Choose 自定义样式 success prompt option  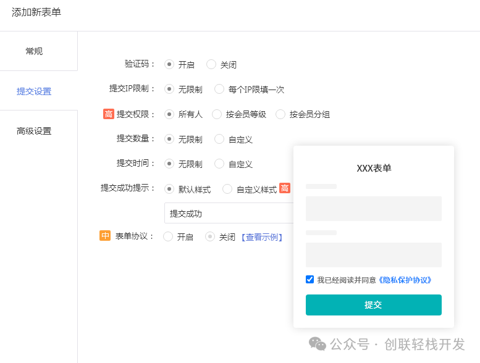[x=227, y=189]
